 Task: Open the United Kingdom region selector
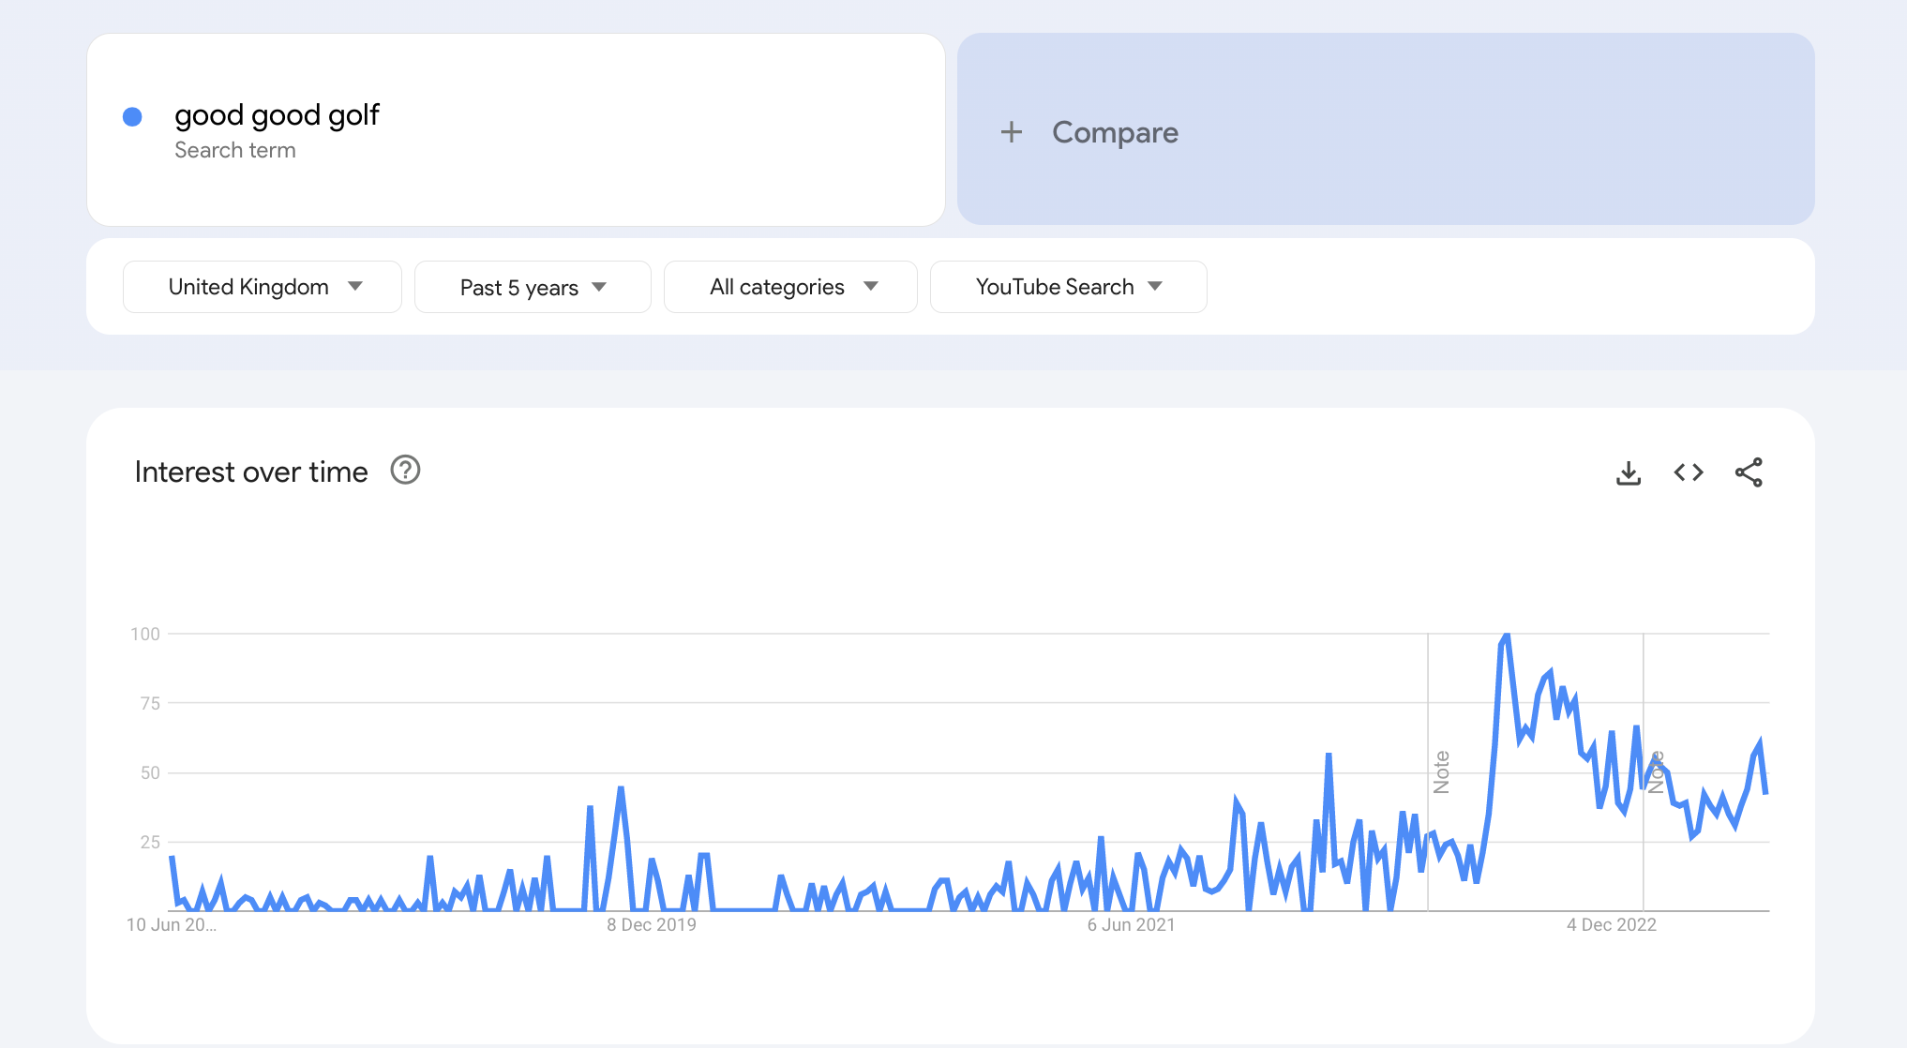pyautogui.click(x=258, y=287)
